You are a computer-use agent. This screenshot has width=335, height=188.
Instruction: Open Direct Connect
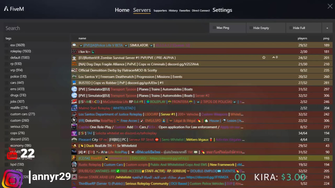coord(201,11)
